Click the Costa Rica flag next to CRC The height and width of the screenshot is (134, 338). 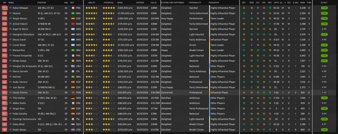73,129
